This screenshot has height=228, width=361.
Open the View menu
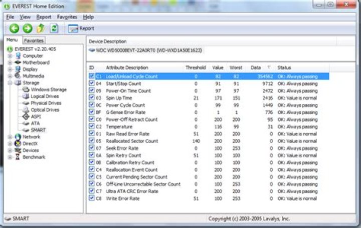tap(25, 17)
